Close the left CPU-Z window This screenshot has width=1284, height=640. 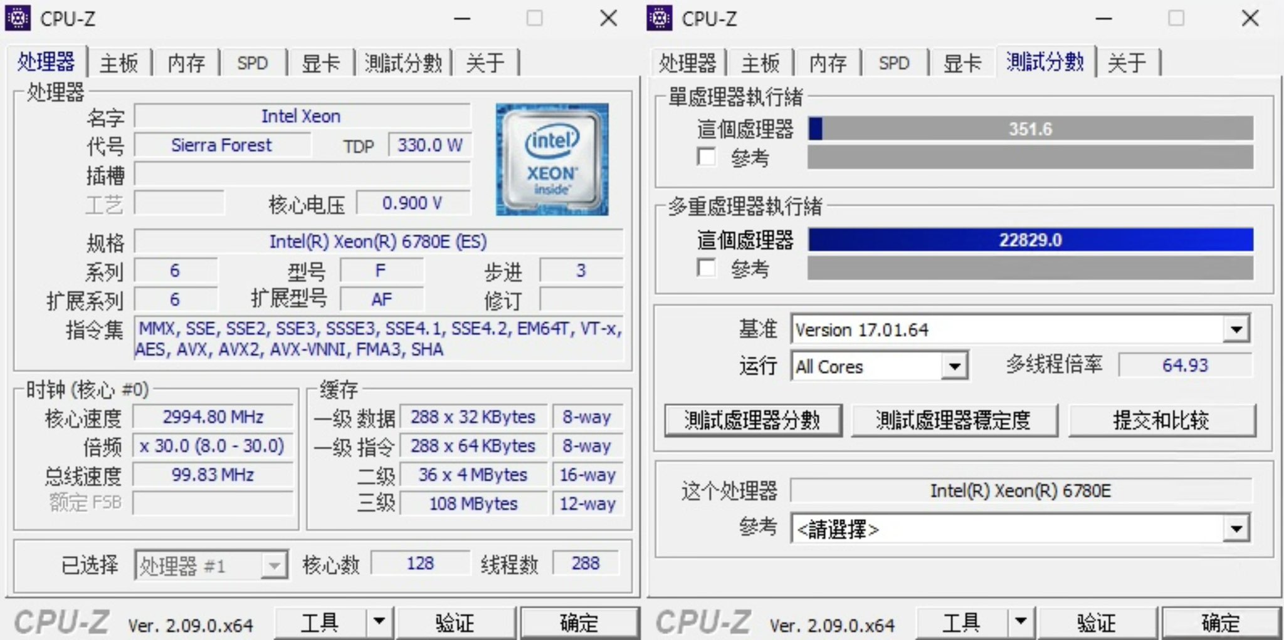coord(608,18)
